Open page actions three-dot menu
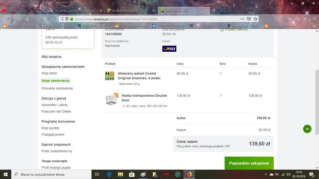Image resolution: width=319 pixels, height=179 pixels. pyautogui.click(x=242, y=19)
